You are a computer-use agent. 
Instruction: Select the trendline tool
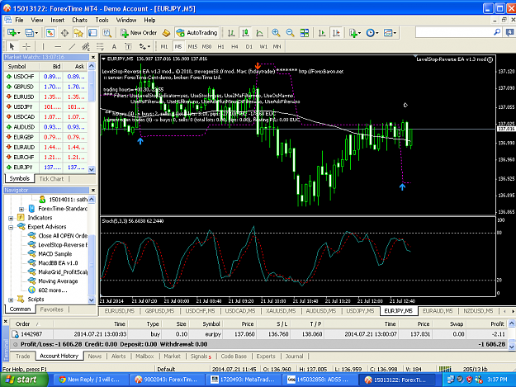72,47
